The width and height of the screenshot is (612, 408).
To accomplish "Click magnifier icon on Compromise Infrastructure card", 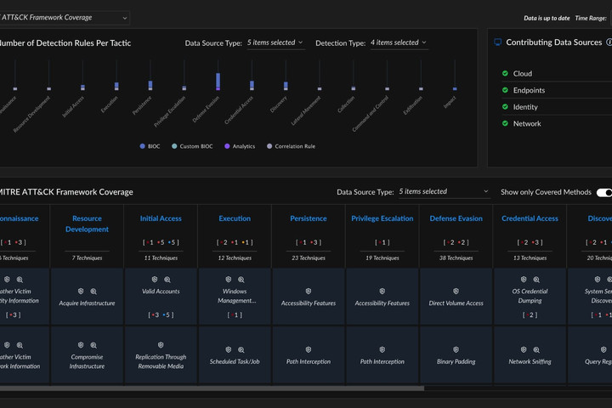I will [x=93, y=345].
